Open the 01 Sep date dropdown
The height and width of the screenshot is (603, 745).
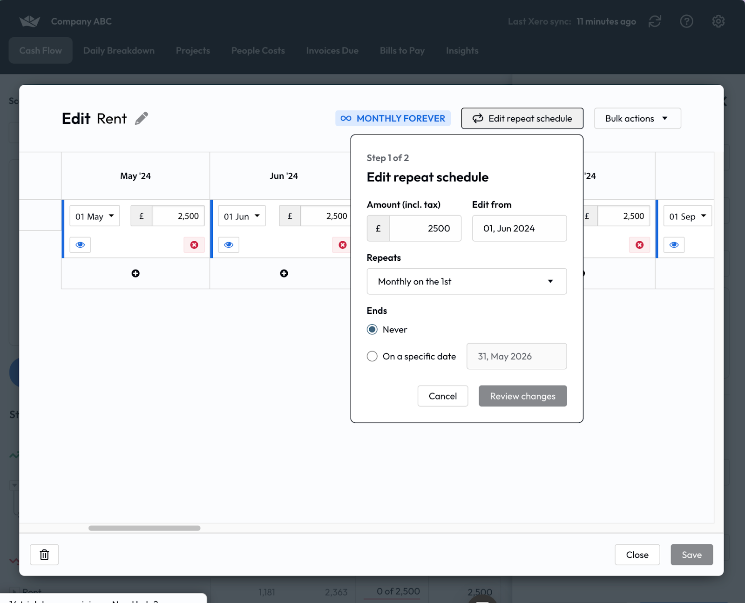(687, 216)
